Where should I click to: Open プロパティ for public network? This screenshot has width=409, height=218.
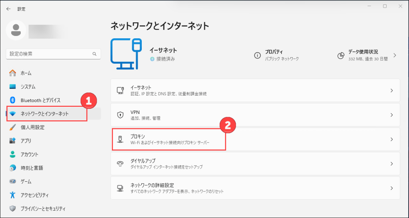[276, 55]
